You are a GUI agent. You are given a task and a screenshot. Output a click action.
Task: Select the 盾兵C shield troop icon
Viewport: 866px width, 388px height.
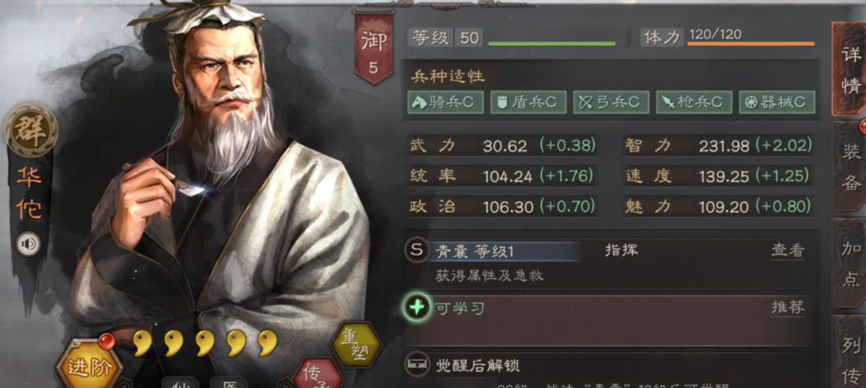coord(528,102)
